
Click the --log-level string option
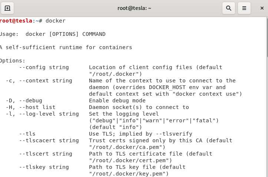(49, 114)
